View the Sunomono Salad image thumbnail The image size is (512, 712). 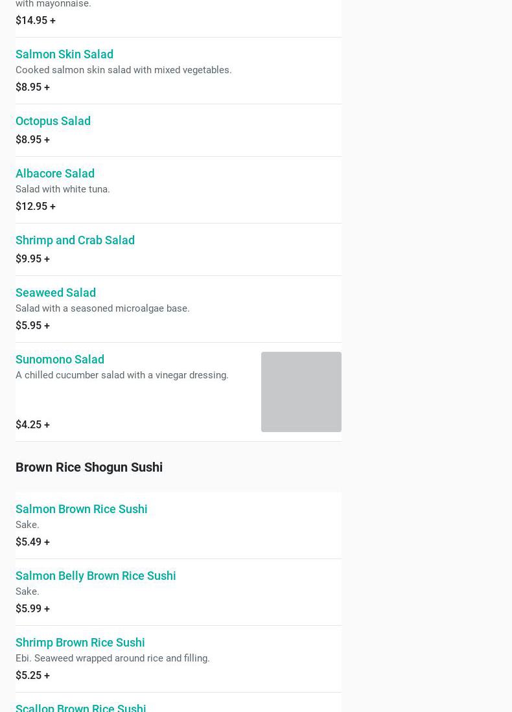click(x=301, y=392)
